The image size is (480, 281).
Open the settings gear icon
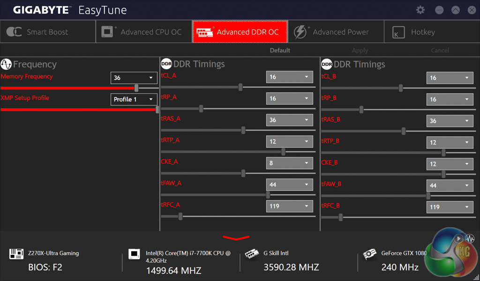coord(420,10)
